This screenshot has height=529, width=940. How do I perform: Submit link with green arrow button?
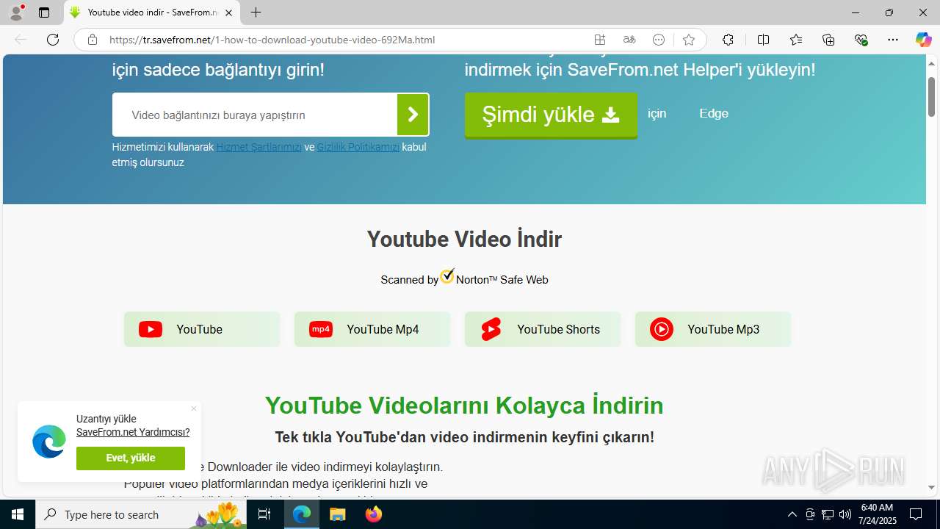tap(413, 115)
